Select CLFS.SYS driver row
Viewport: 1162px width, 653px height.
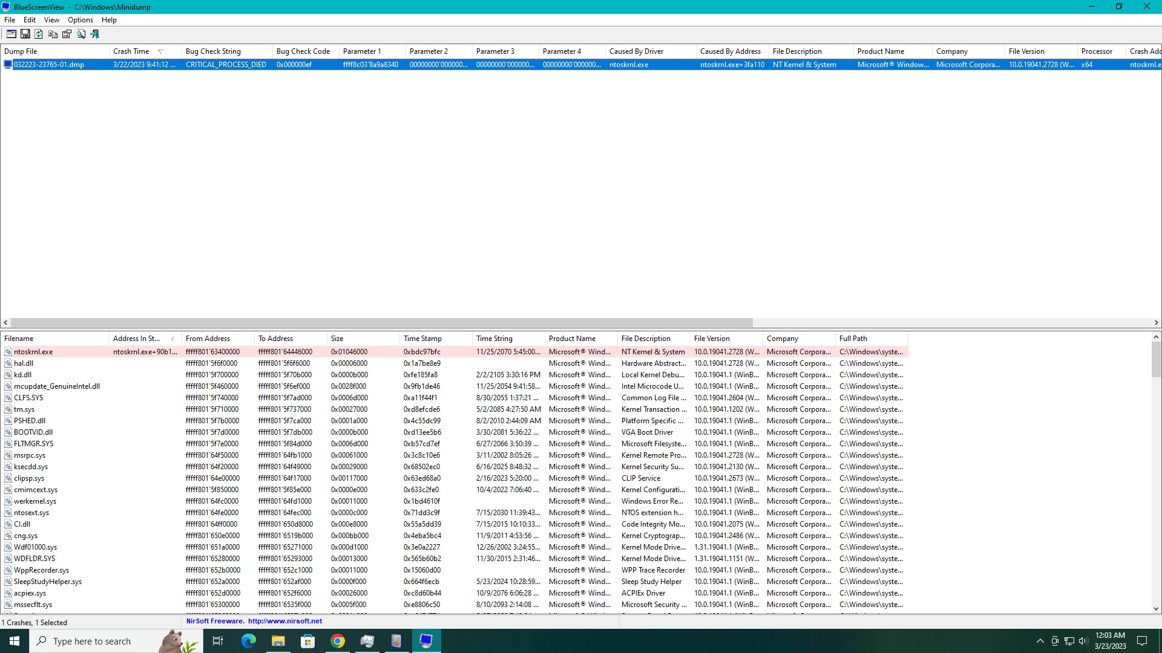click(454, 398)
